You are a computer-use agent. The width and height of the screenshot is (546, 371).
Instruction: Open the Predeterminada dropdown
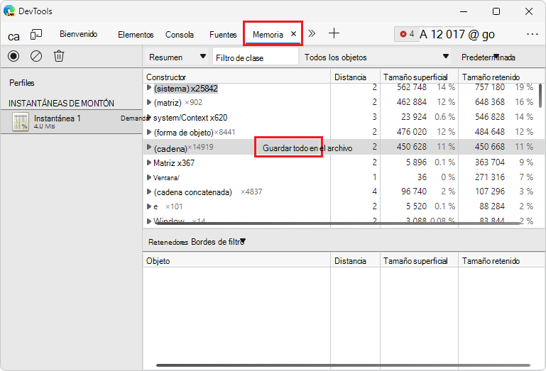tap(488, 57)
